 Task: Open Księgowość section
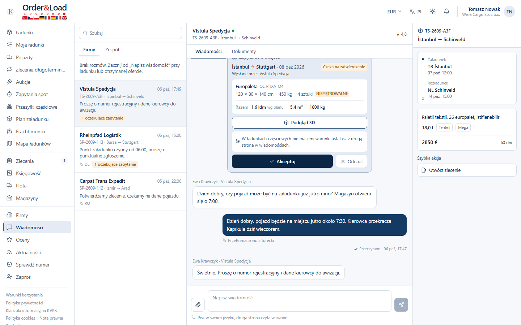(37, 173)
